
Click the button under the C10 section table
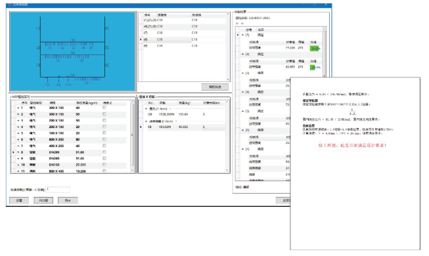click(215, 87)
